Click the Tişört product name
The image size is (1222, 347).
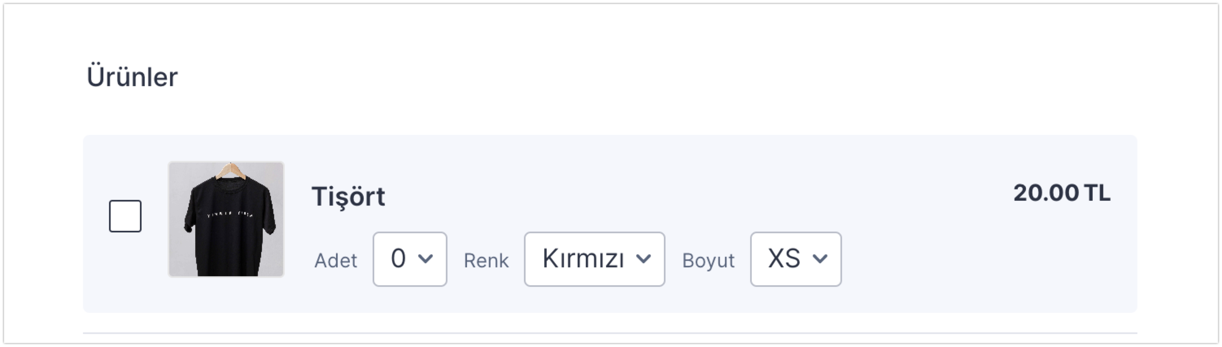pos(348,196)
